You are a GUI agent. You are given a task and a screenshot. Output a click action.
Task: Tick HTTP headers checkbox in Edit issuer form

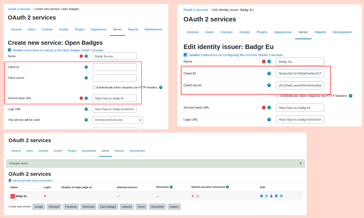(277, 96)
